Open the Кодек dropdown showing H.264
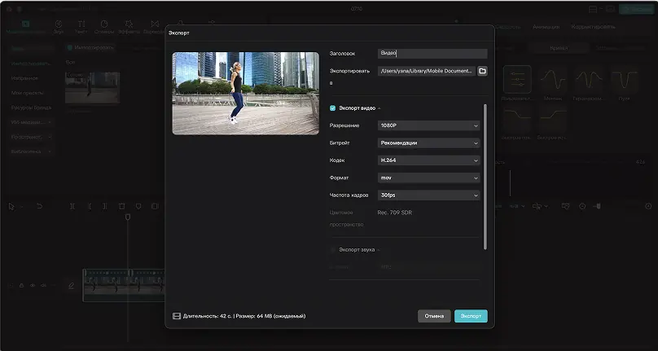658x351 pixels. [429, 160]
